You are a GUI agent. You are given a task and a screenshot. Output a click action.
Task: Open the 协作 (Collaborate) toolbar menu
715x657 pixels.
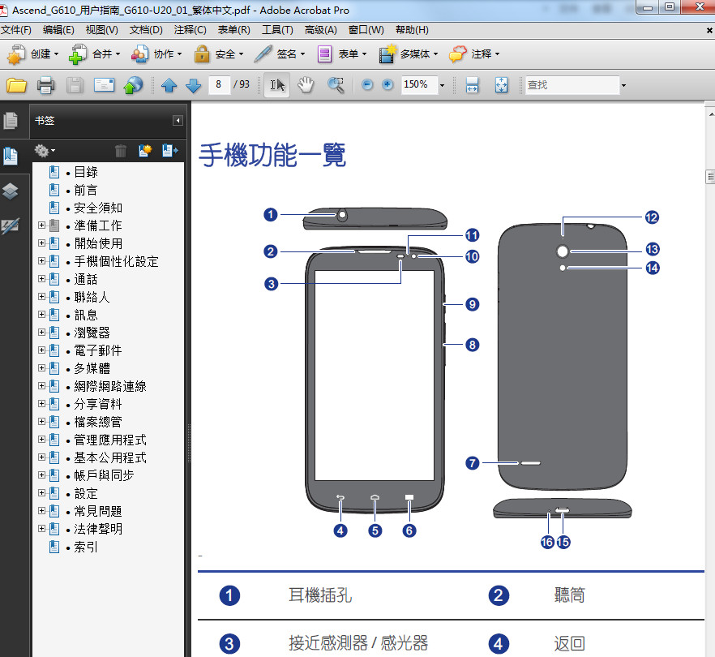(x=156, y=54)
